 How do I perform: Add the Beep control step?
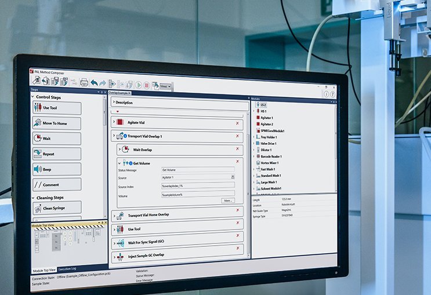[x=57, y=169]
